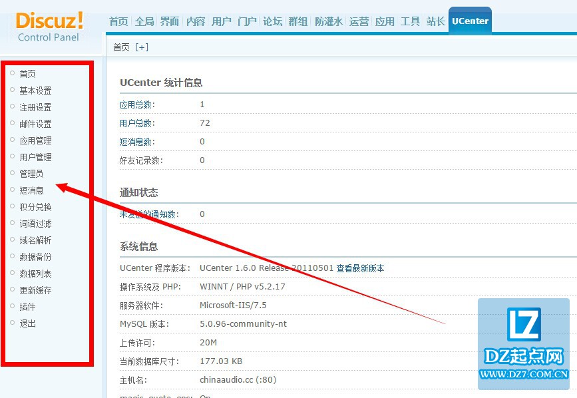
Task: Select the user count value 72
Action: click(x=204, y=123)
